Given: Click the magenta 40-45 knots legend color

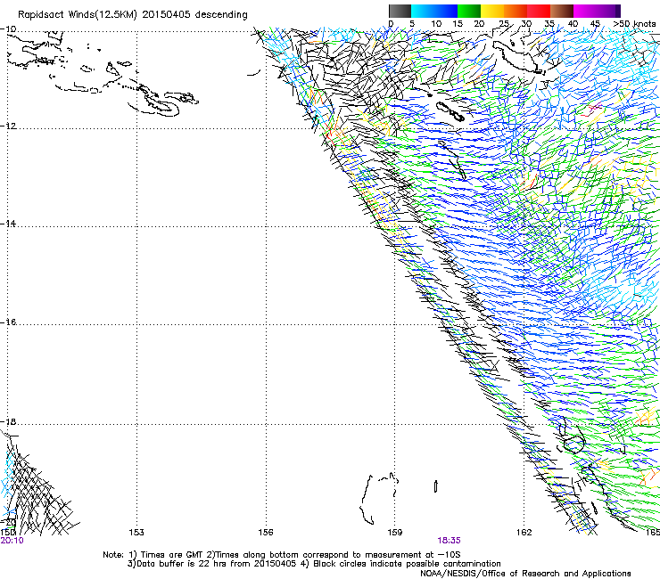Looking at the screenshot, I should tap(585, 12).
